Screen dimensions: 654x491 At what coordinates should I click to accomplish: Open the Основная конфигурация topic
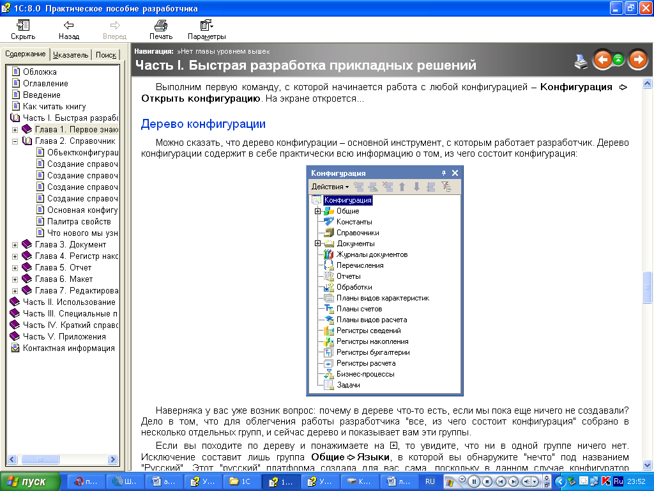pyautogui.click(x=82, y=210)
